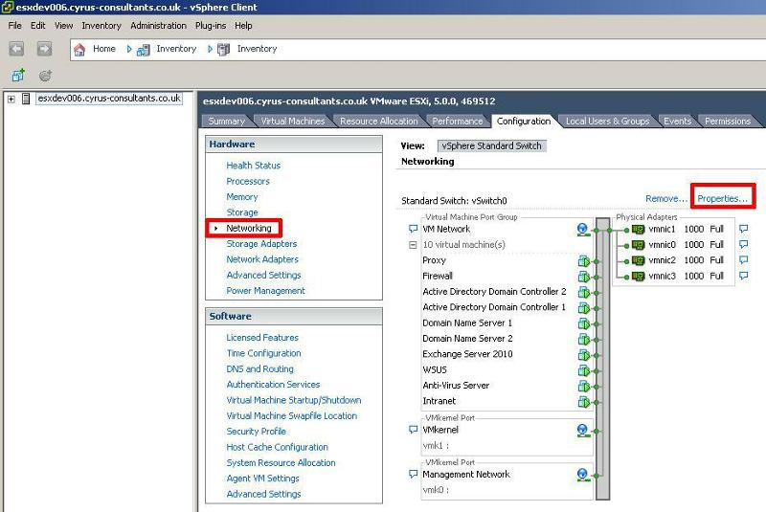The height and width of the screenshot is (512, 766).
Task: Open Virtual Machine Startup/Shutdown settings
Action: pyautogui.click(x=294, y=400)
